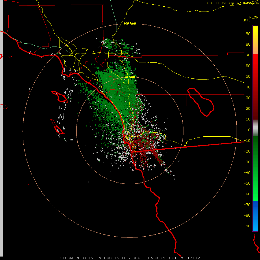This screenshot has width=260, height=260.
Task: Select the 60 knot scale label
Action: [248, 66]
